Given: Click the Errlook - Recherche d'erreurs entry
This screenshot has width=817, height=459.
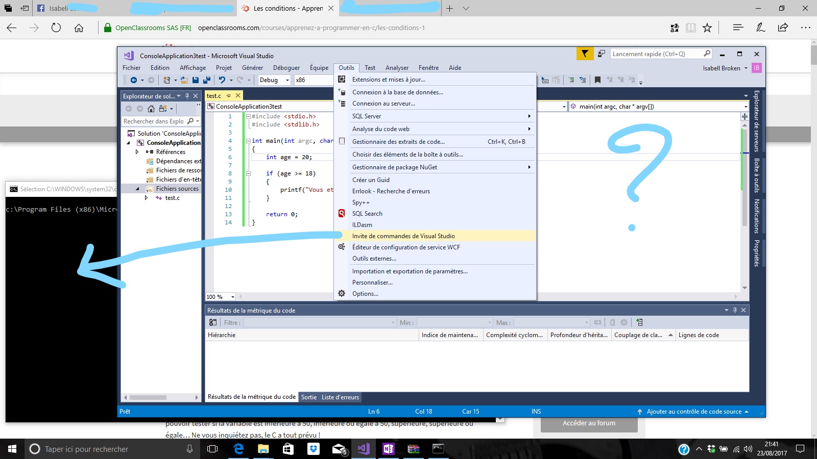Looking at the screenshot, I should 391,191.
